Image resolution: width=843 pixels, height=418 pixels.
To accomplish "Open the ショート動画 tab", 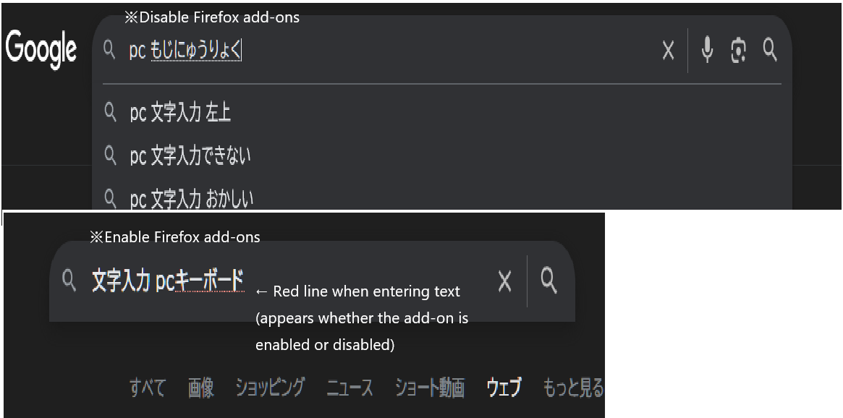I will pos(429,388).
